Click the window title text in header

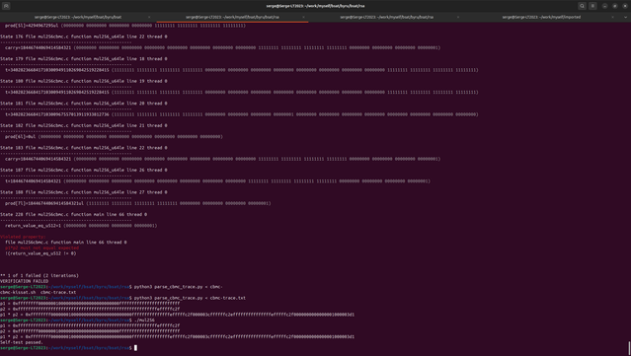pyautogui.click(x=316, y=6)
